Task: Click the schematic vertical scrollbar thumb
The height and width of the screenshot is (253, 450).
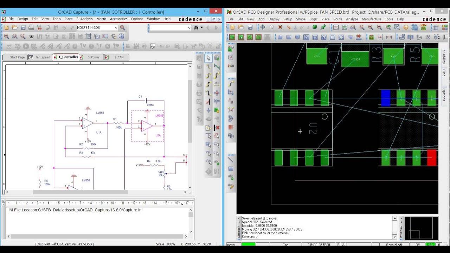Action: tap(190, 111)
